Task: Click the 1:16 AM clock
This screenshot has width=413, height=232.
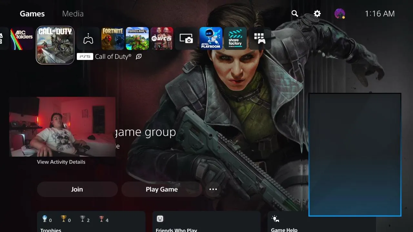Action: point(380,14)
